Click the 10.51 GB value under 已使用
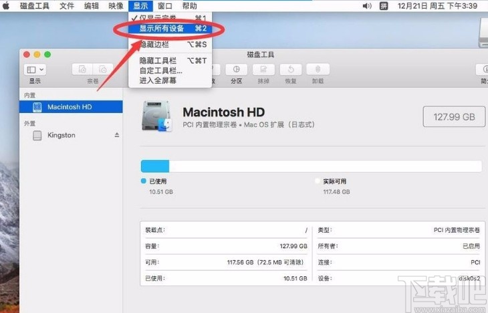The image size is (488, 313). (x=161, y=192)
